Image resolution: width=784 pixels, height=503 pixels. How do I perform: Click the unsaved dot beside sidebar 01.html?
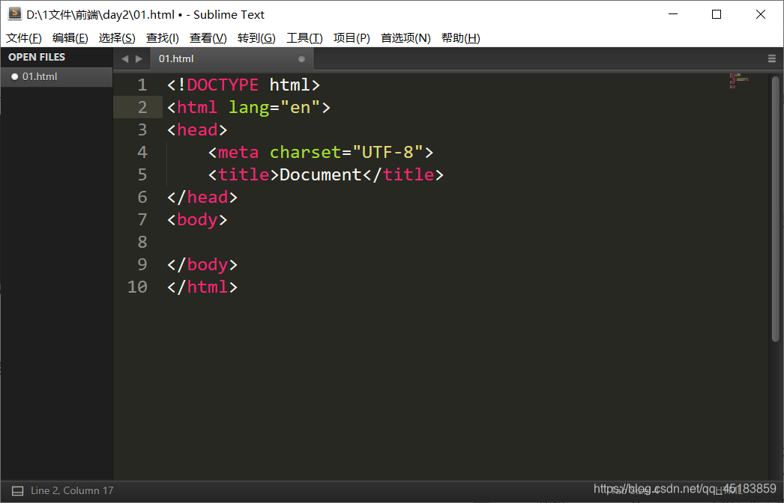pyautogui.click(x=14, y=77)
